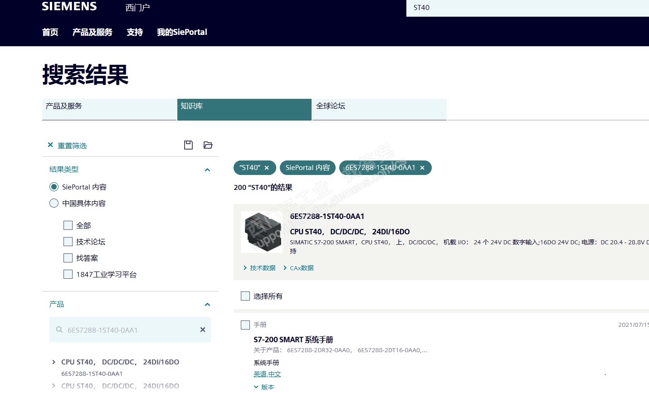649x393 pixels.
Task: Click the 产品 section heading in the sidebar
Action: pyautogui.click(x=57, y=304)
